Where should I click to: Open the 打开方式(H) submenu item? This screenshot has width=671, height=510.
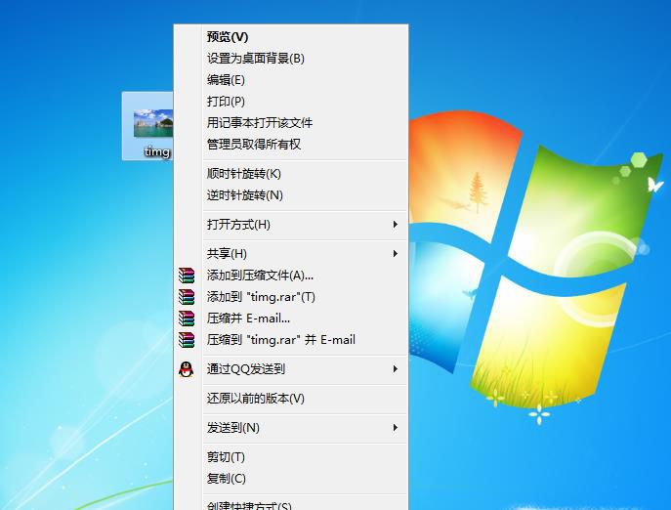click(290, 225)
